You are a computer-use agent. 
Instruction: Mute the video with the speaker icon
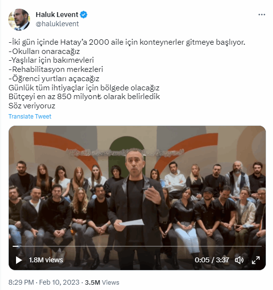pos(239,260)
